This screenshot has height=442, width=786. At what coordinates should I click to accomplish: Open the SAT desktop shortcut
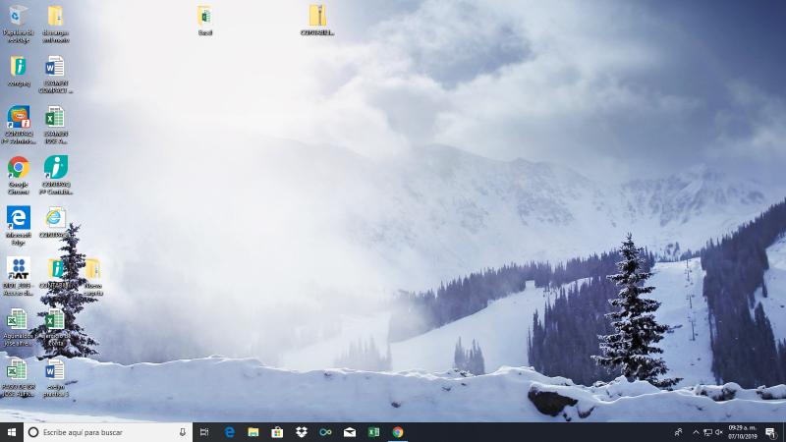coord(19,268)
